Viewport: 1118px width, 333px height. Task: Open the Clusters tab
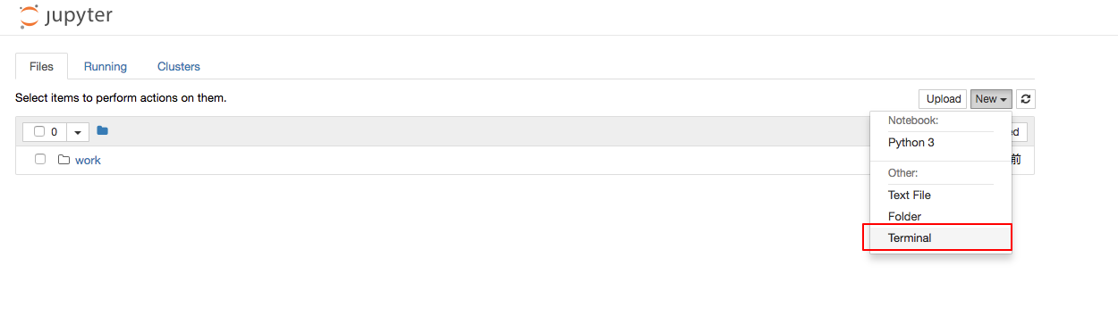pyautogui.click(x=179, y=66)
